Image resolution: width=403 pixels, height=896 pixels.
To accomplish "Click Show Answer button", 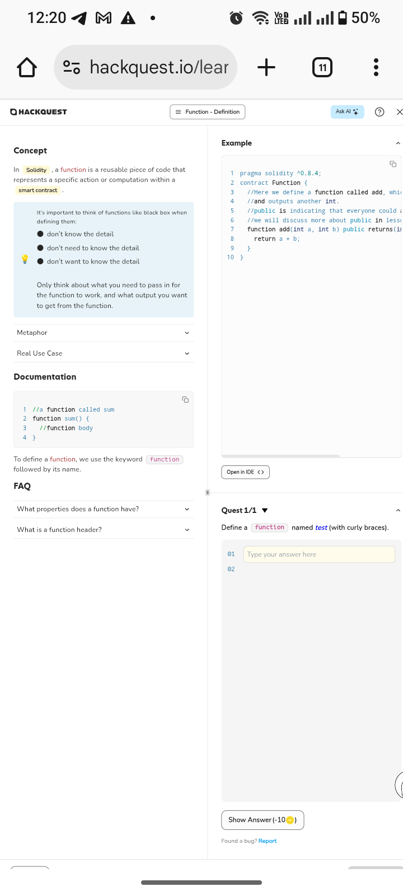I will click(263, 820).
